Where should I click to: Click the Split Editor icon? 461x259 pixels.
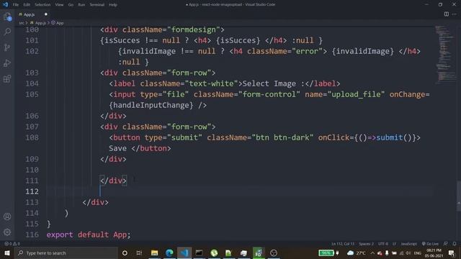(447, 14)
